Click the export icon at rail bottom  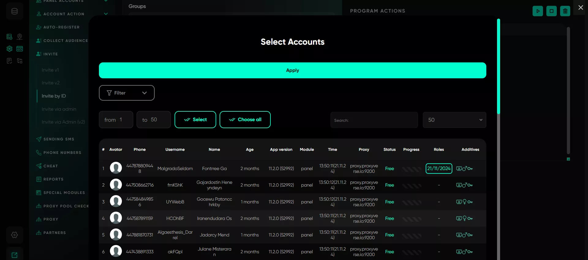click(14, 255)
